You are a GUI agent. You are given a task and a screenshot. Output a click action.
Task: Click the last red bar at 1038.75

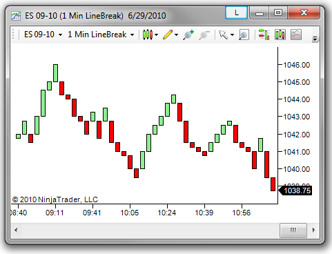pos(273,184)
